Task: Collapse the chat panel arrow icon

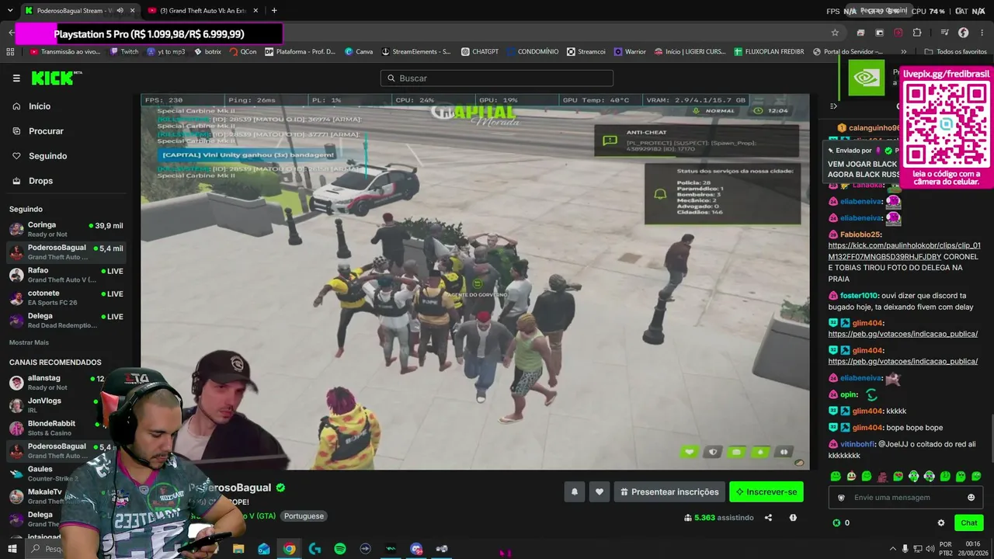Action: (x=833, y=106)
